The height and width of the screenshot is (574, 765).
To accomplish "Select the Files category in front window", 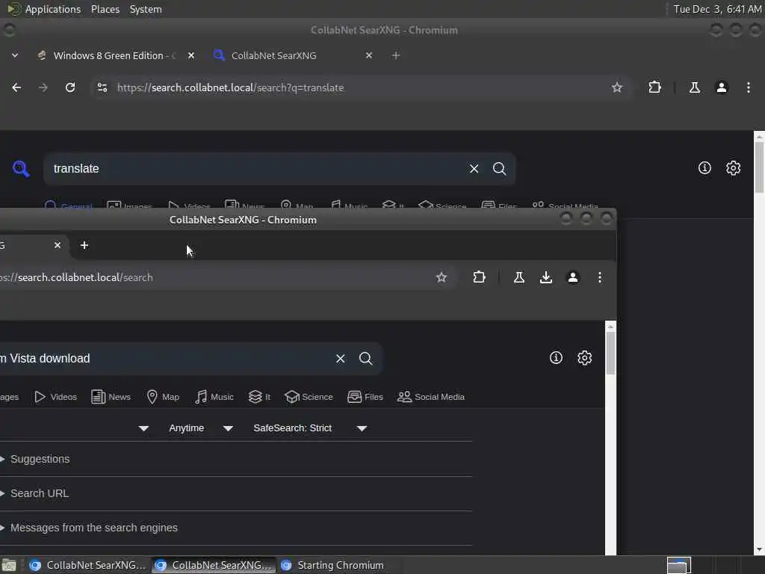I will pyautogui.click(x=365, y=397).
